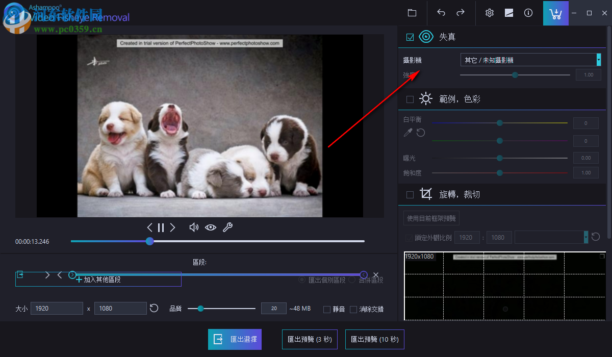Viewport: 612px width, 357px height.
Task: Open a video file with the folder icon
Action: click(x=412, y=13)
